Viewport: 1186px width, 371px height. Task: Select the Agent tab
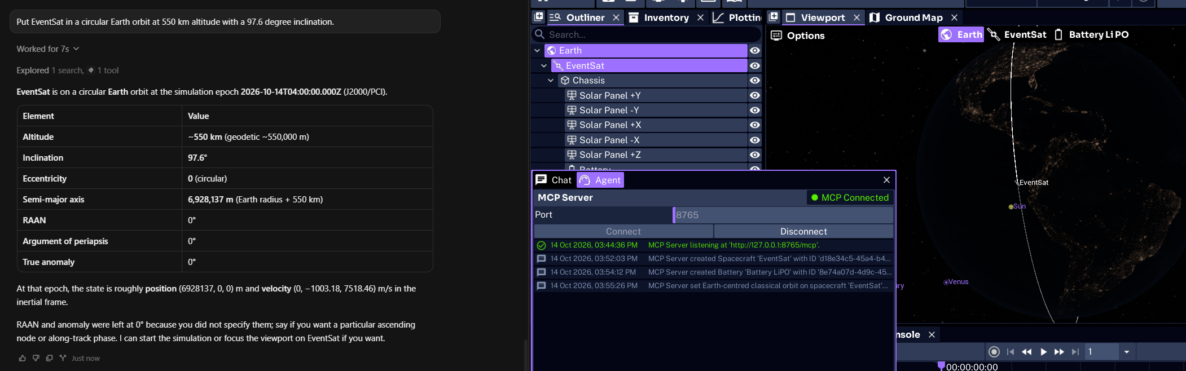coord(600,180)
